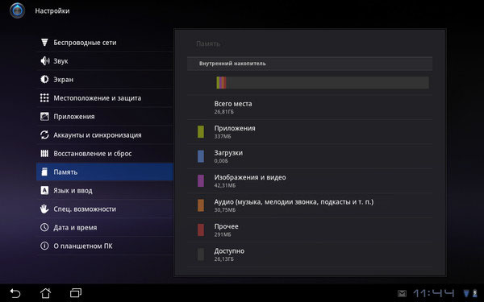484x302 pixels.
Task: Open Аккаунты и синхронизация settings
Action: tap(105, 135)
